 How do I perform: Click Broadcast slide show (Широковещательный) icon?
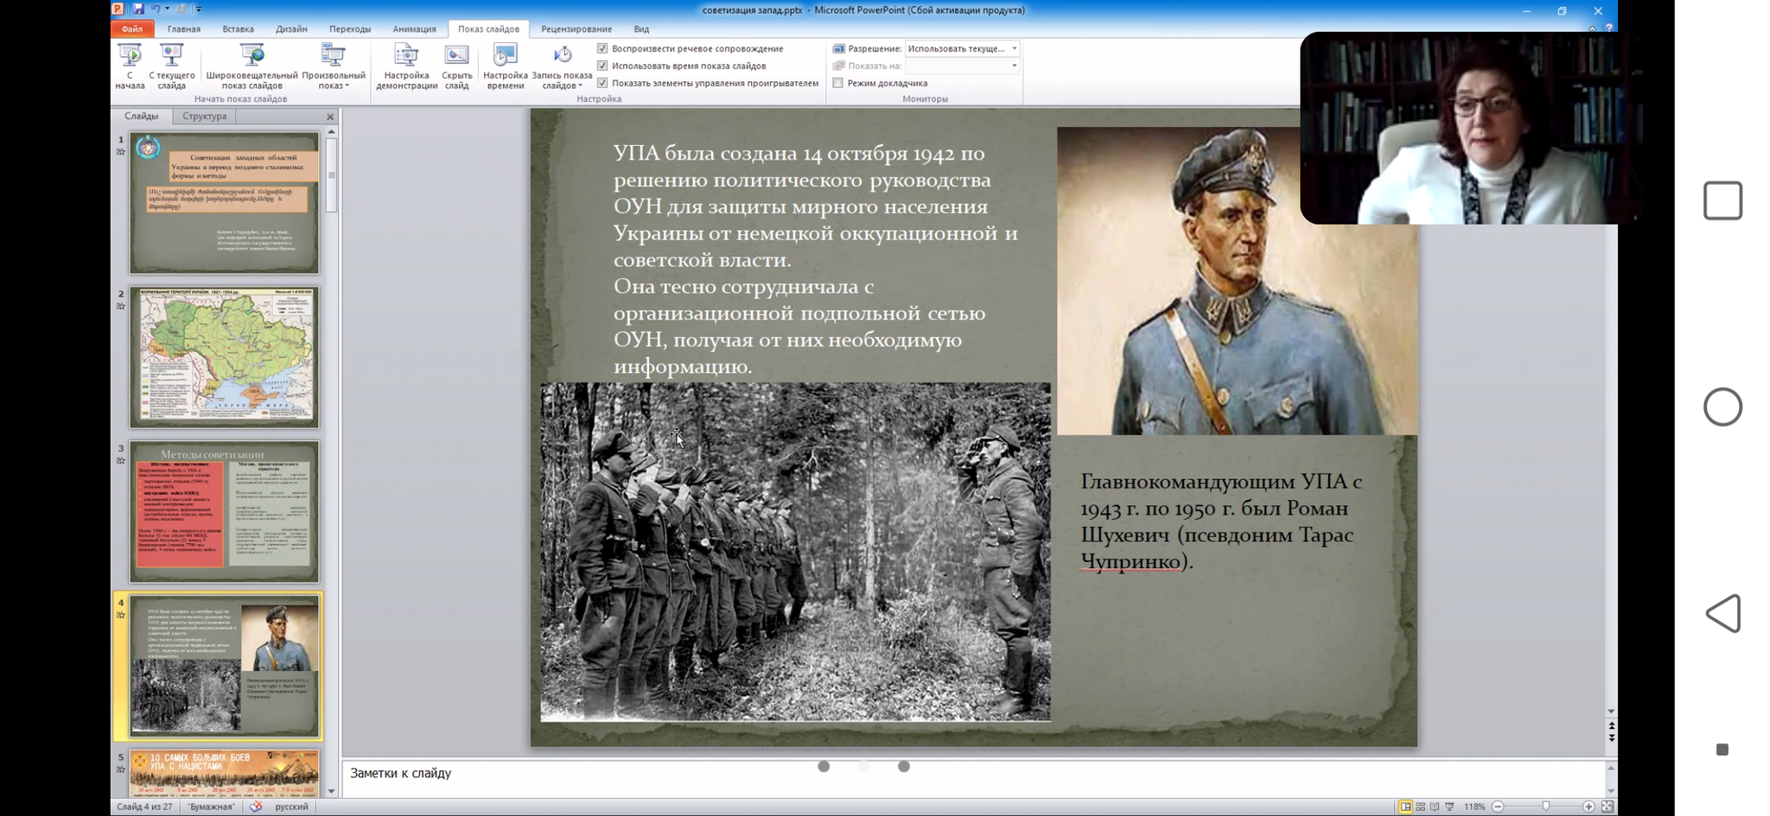tap(251, 57)
